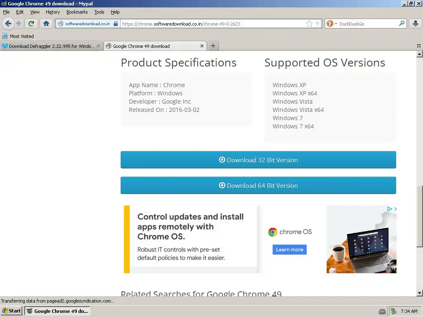This screenshot has width=423, height=317.
Task: Select Google Chrome 49 taskbar button
Action: click(x=57, y=311)
